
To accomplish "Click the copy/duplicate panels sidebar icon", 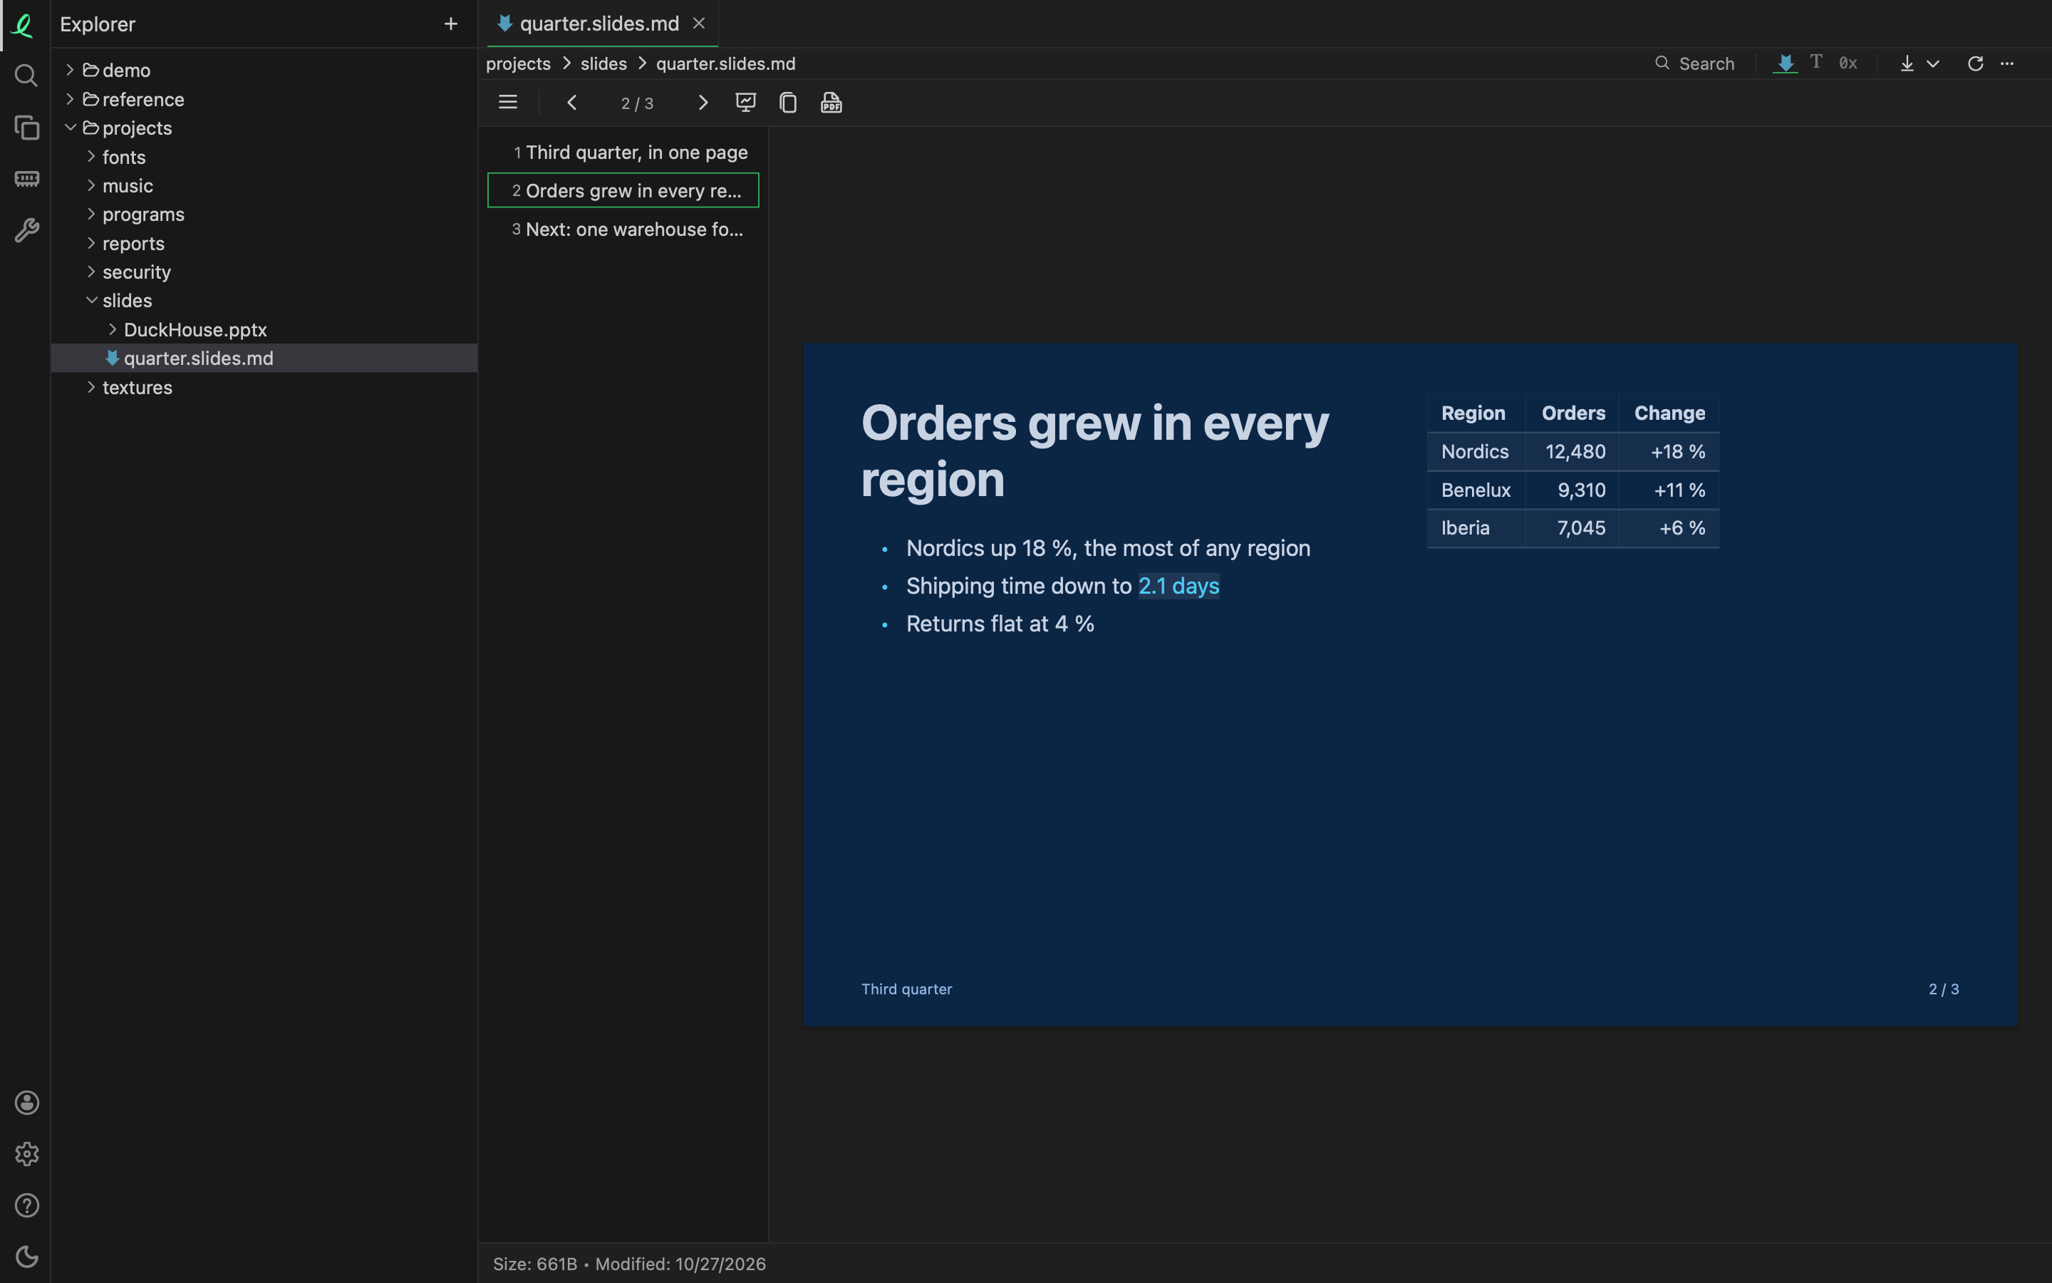I will pyautogui.click(x=26, y=128).
